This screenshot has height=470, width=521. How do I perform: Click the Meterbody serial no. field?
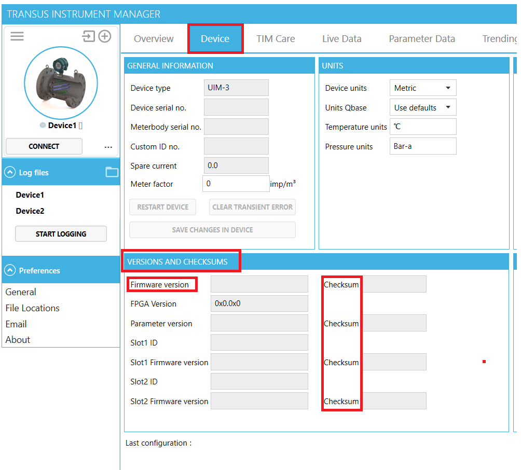[236, 127]
